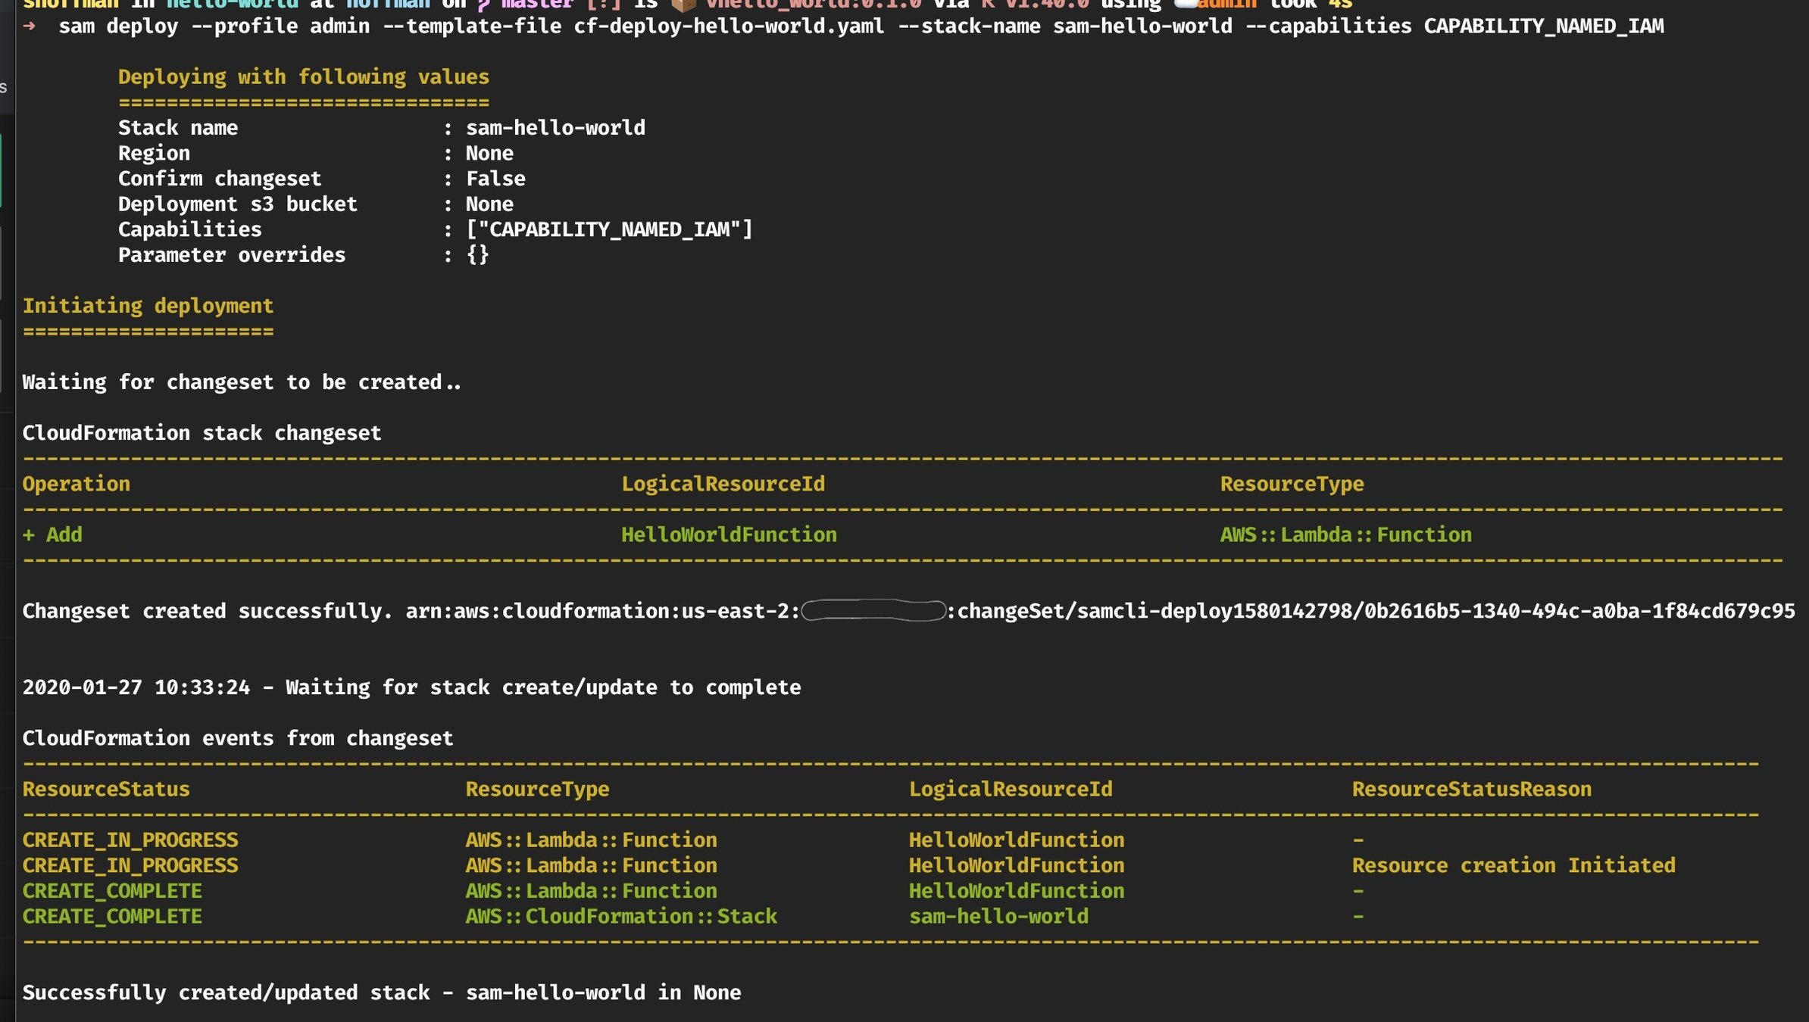This screenshot has height=1022, width=1809.
Task: Click the 'Initiating deployment' heading
Action: coord(148,306)
